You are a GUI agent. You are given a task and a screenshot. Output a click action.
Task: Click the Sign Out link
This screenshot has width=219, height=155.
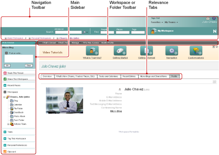pos(155,18)
